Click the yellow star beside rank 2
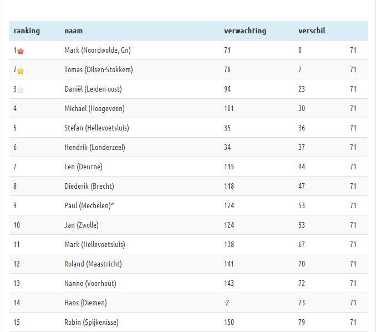 point(21,71)
